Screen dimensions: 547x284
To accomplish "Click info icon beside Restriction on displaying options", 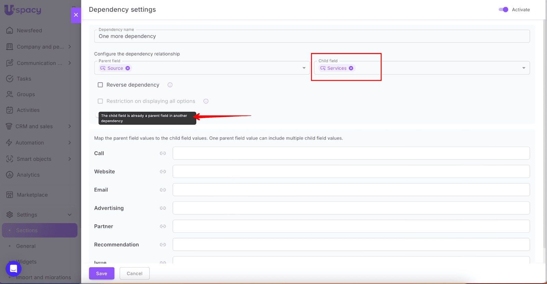I will [x=206, y=101].
